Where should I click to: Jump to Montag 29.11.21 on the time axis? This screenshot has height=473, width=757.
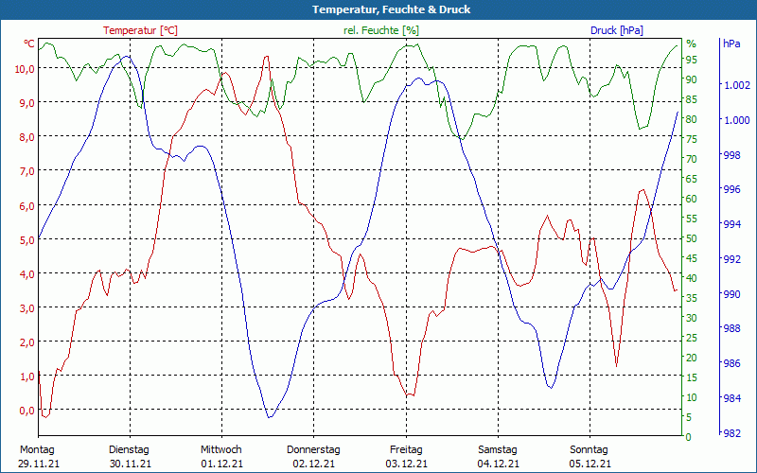[37, 456]
